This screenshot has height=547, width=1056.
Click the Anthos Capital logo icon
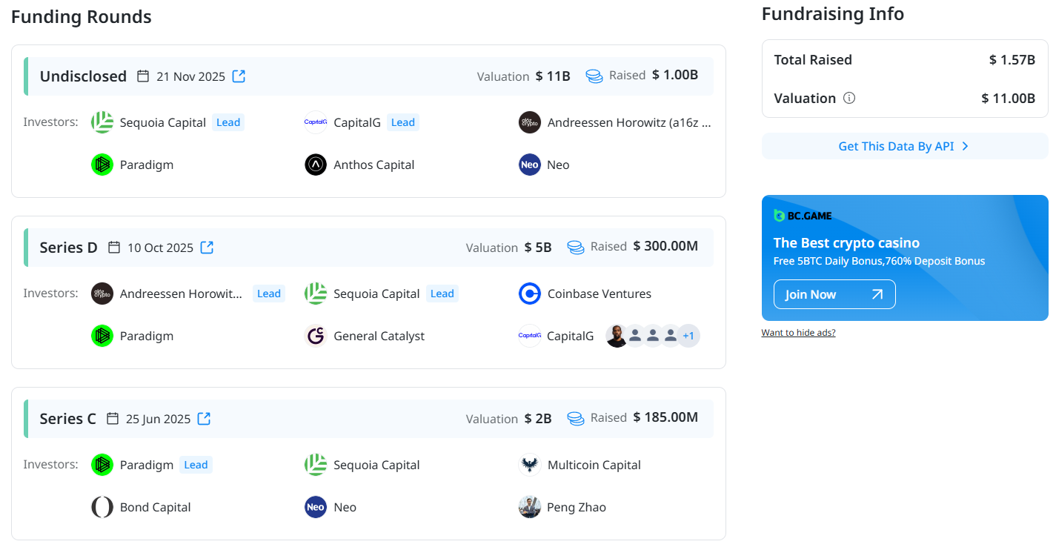click(x=316, y=165)
